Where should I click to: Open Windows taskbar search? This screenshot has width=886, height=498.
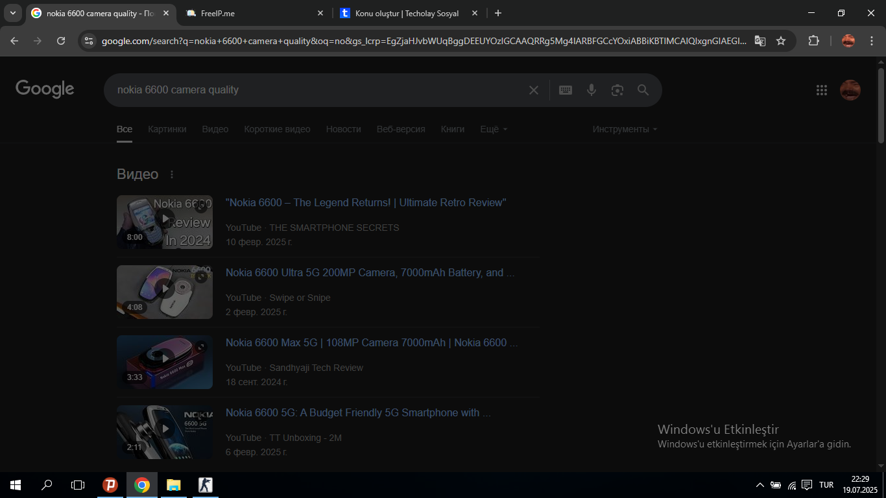[x=47, y=485]
